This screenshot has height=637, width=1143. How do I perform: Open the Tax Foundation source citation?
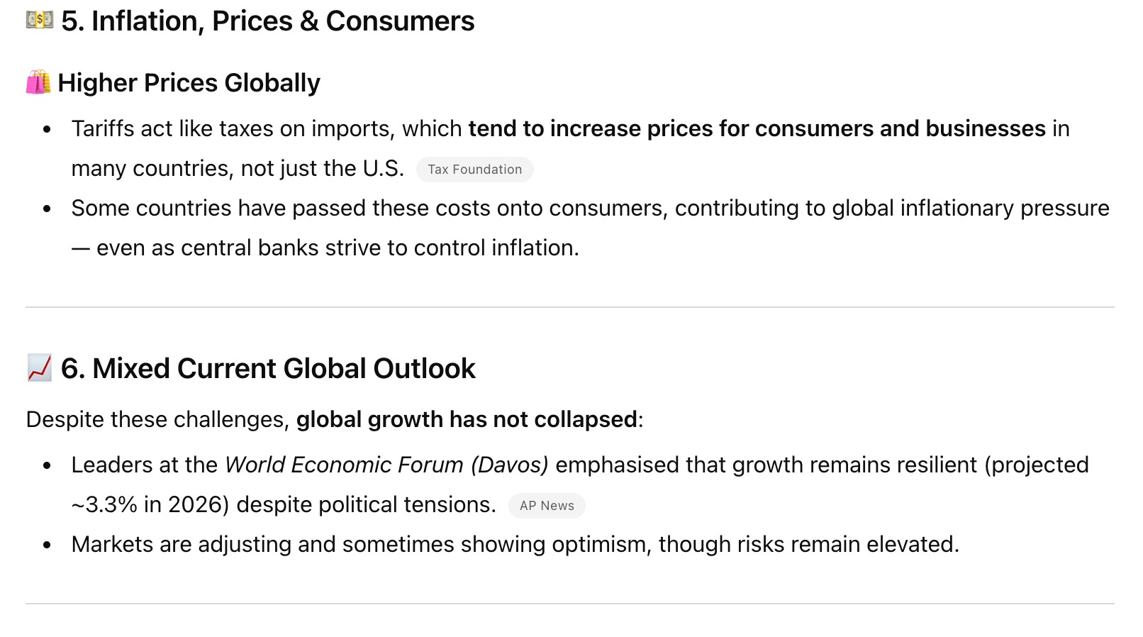(474, 170)
